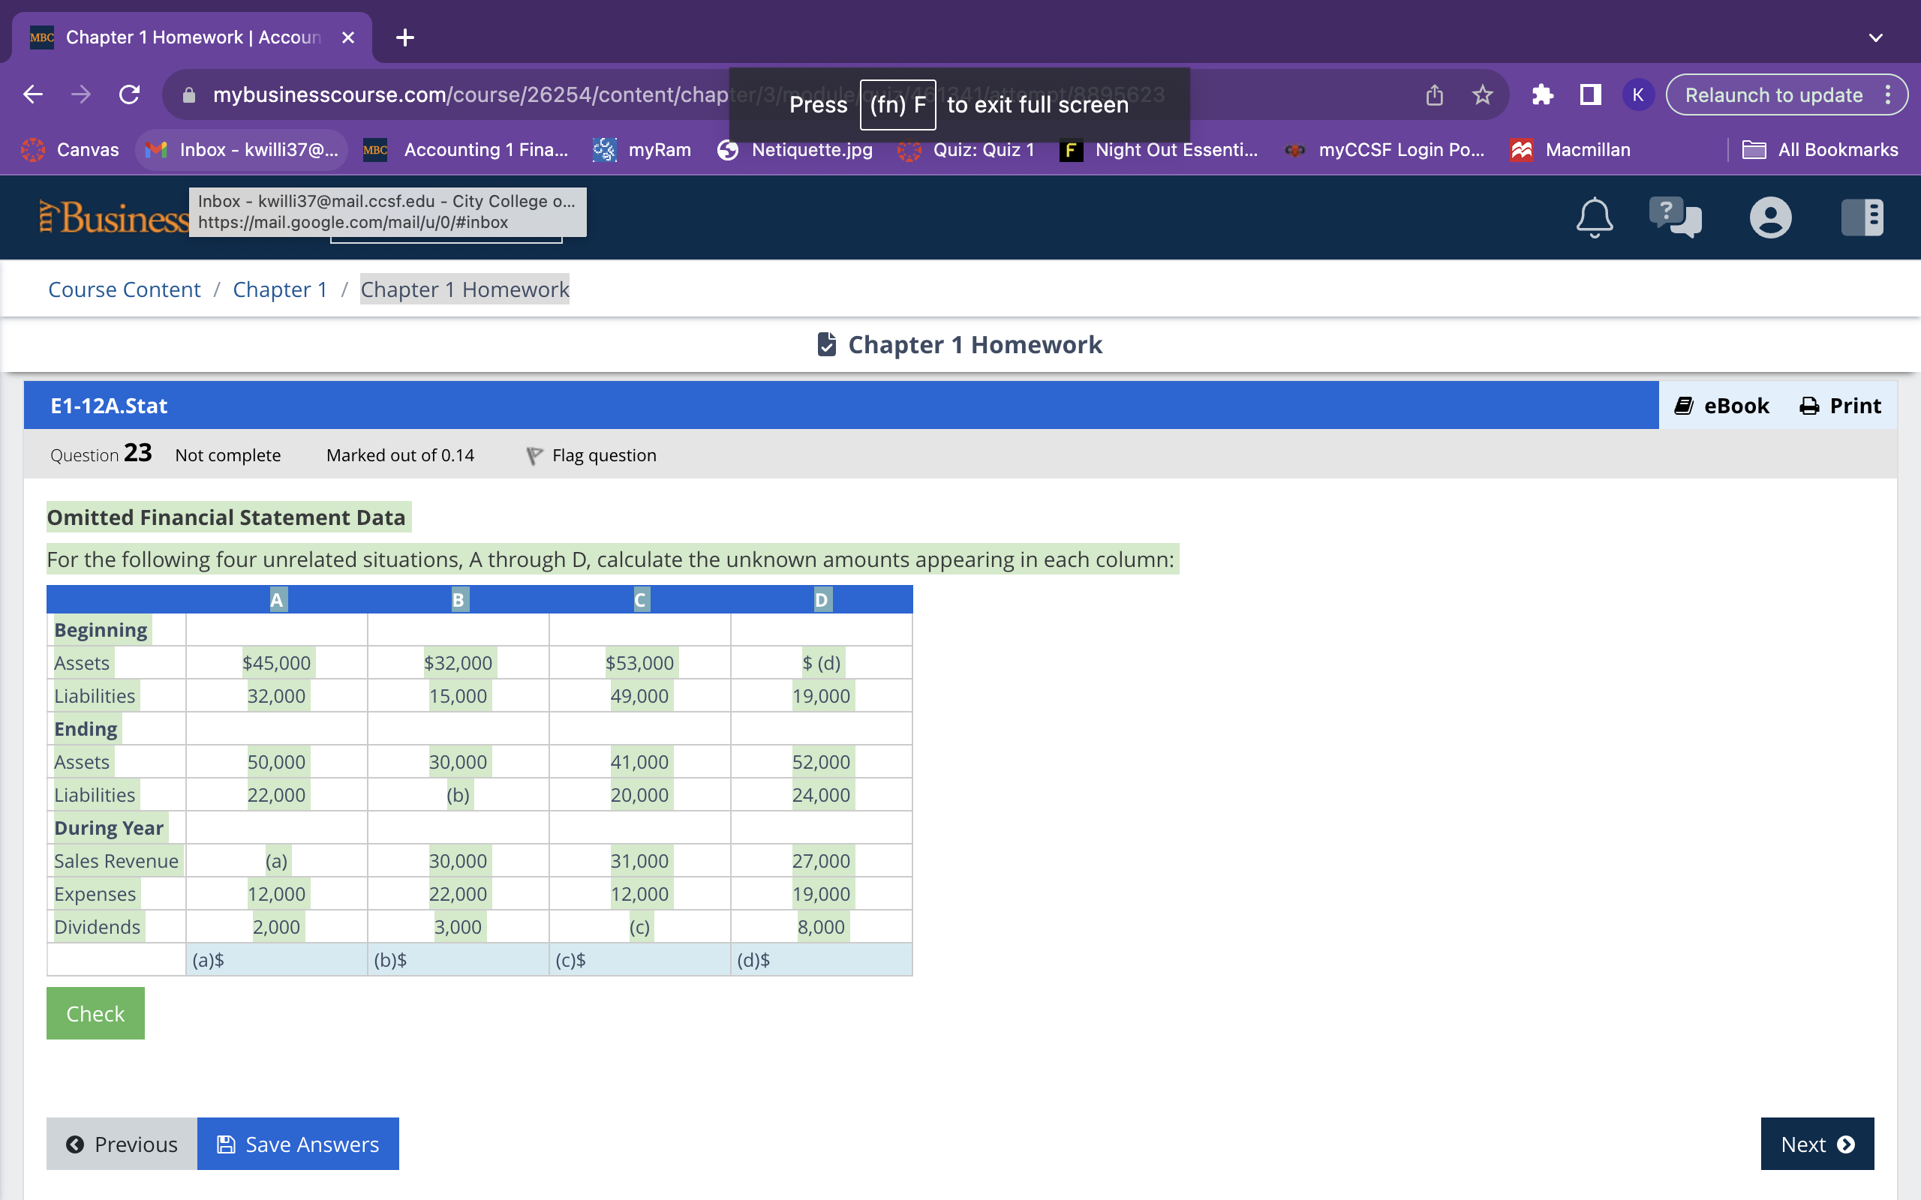
Task: Open the account profile icon on the dark header
Action: [x=1772, y=217]
